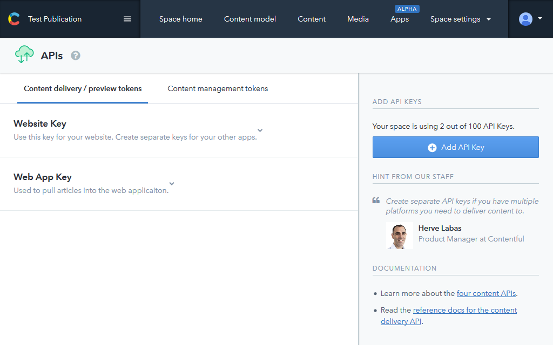Click the quotation mark icon in staff hint

376,201
